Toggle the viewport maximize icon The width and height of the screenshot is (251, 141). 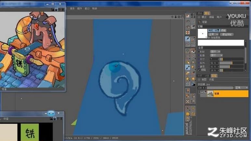coord(182,17)
